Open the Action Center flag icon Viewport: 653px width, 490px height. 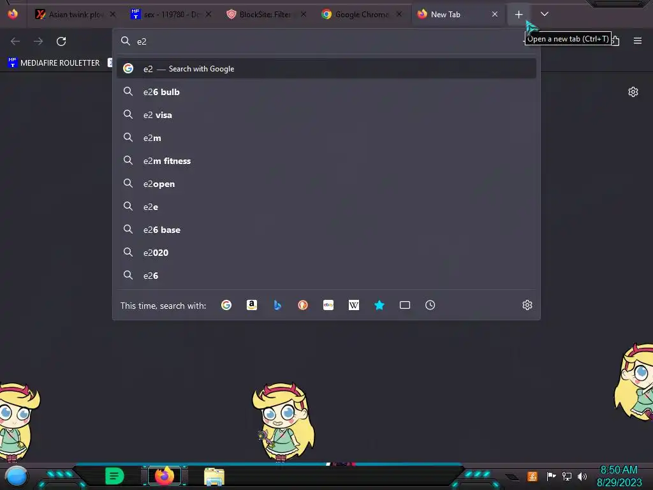tap(551, 476)
